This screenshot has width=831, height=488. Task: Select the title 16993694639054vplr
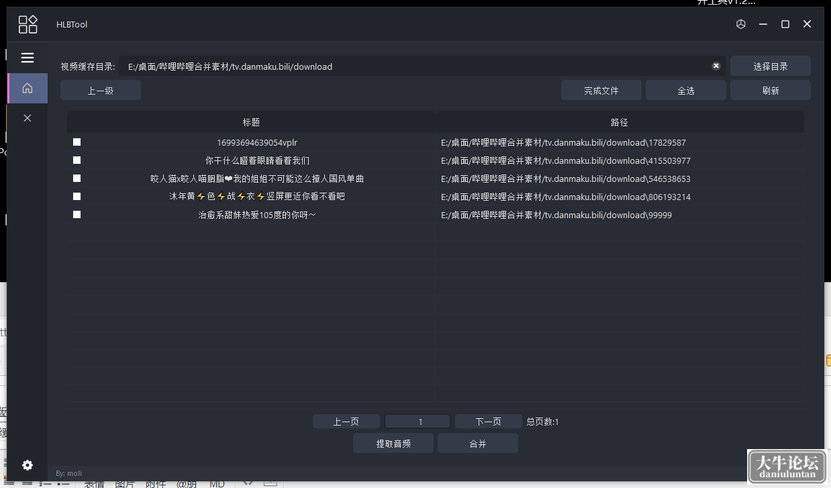[x=257, y=142]
